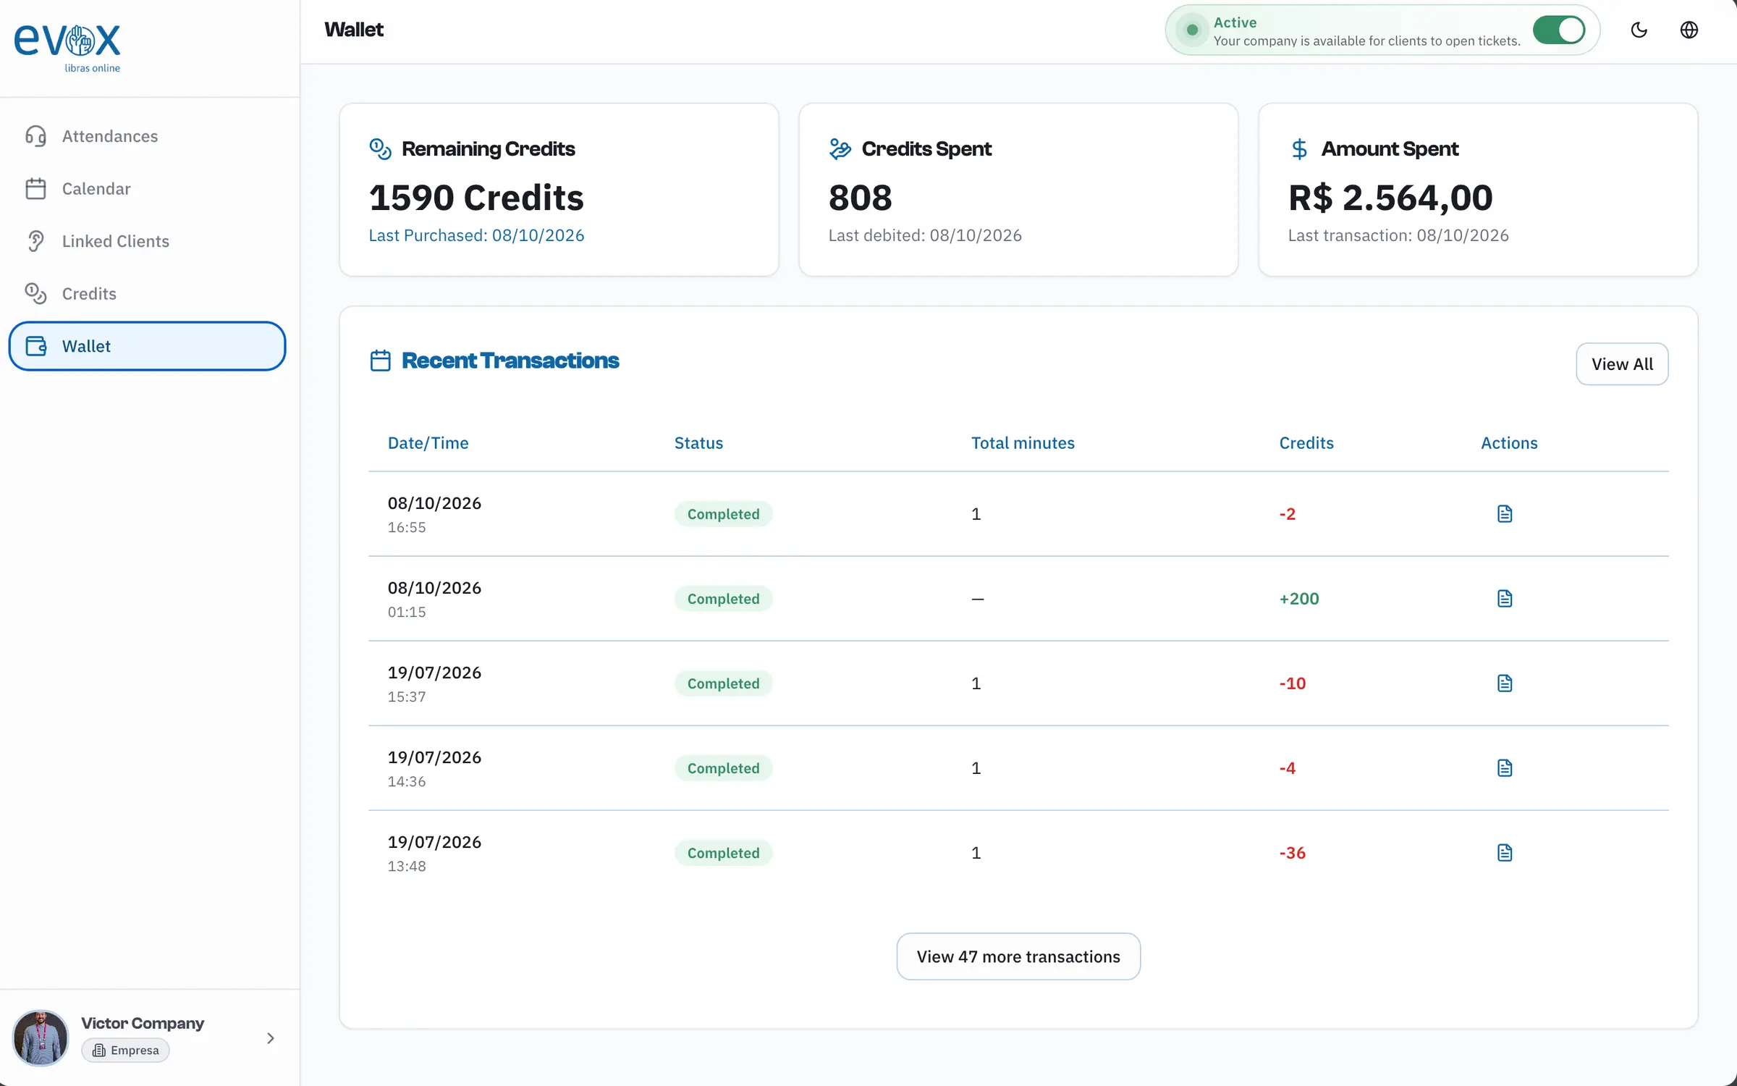Click the View All button
This screenshot has height=1086, width=1737.
[1622, 364]
